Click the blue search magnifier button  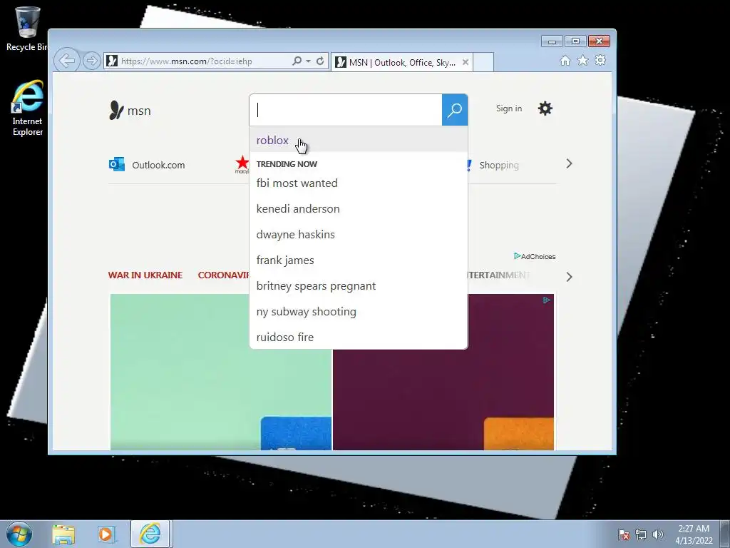(x=455, y=110)
